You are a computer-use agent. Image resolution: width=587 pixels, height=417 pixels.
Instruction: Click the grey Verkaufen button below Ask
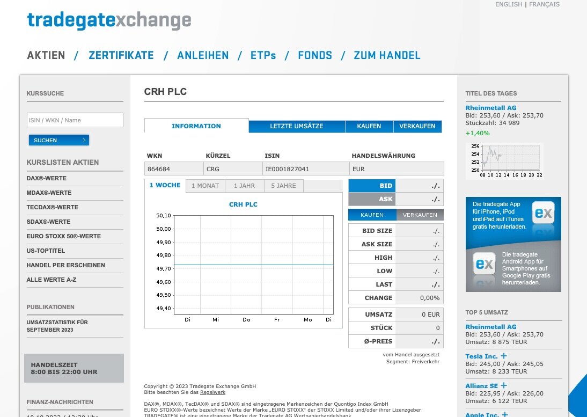click(x=420, y=215)
